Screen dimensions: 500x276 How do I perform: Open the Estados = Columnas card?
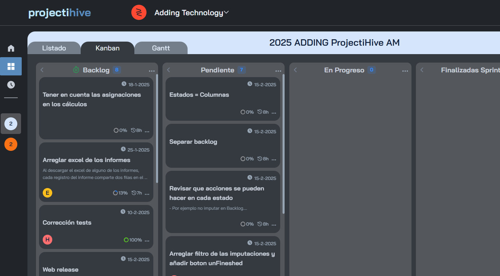coord(199,95)
